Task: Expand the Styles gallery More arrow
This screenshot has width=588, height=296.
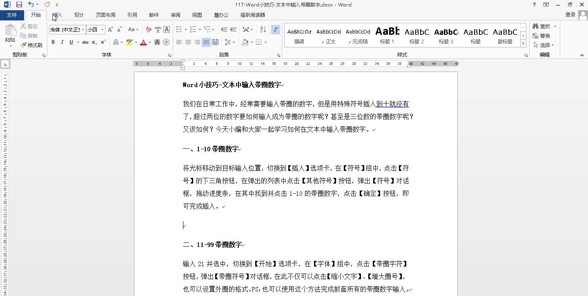Action: coord(523,43)
